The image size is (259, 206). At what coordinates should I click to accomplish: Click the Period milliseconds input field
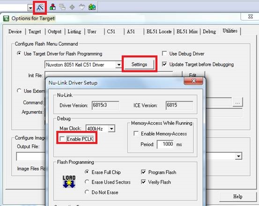tap(165, 144)
